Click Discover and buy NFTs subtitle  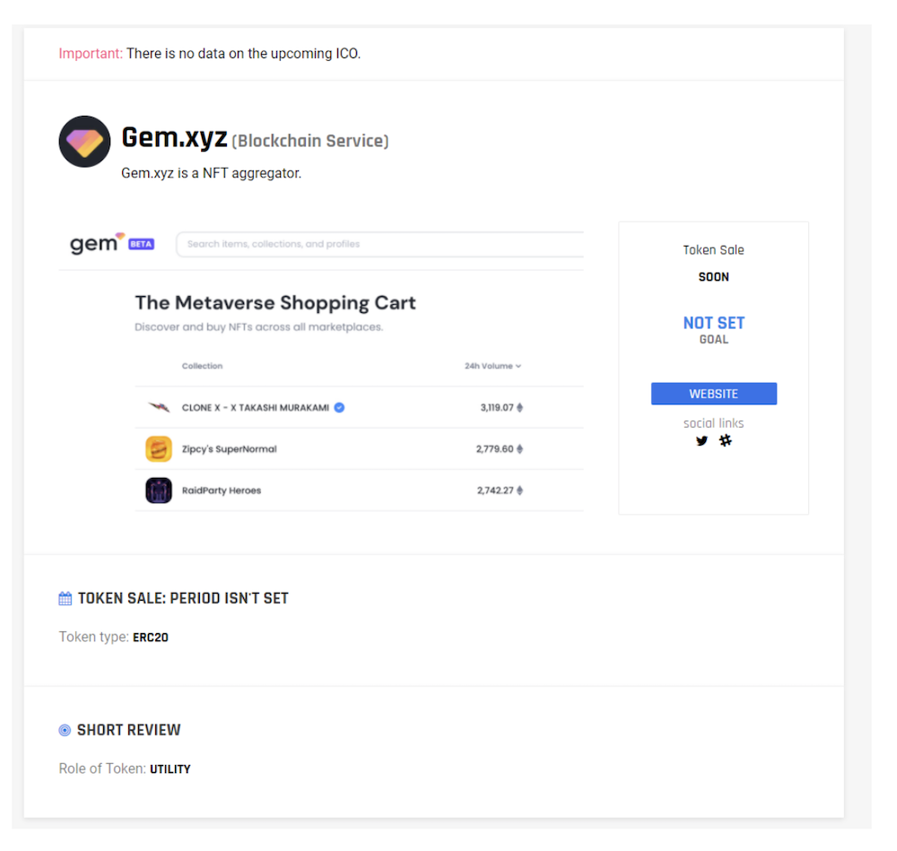click(x=258, y=327)
